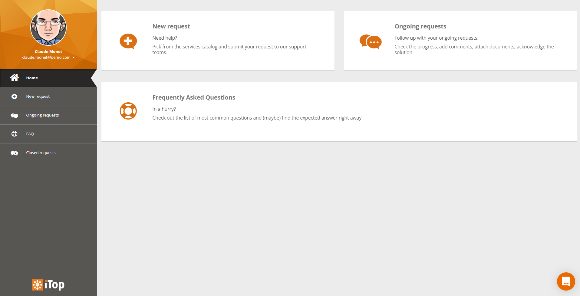The width and height of the screenshot is (580, 296).
Task: Click the iTop logo
Action: (48, 285)
